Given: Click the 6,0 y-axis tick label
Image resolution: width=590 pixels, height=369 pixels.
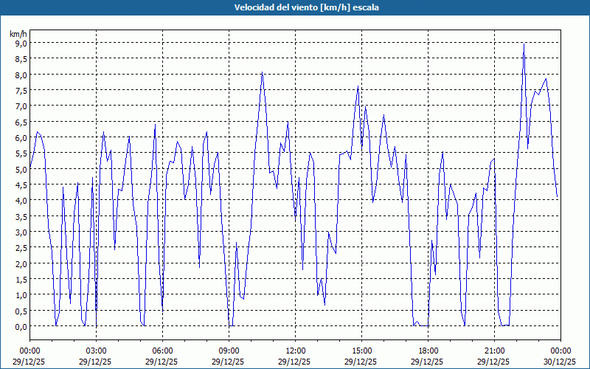Looking at the screenshot, I should 21,137.
